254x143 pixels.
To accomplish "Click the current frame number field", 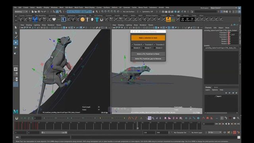I will (x=208, y=124).
